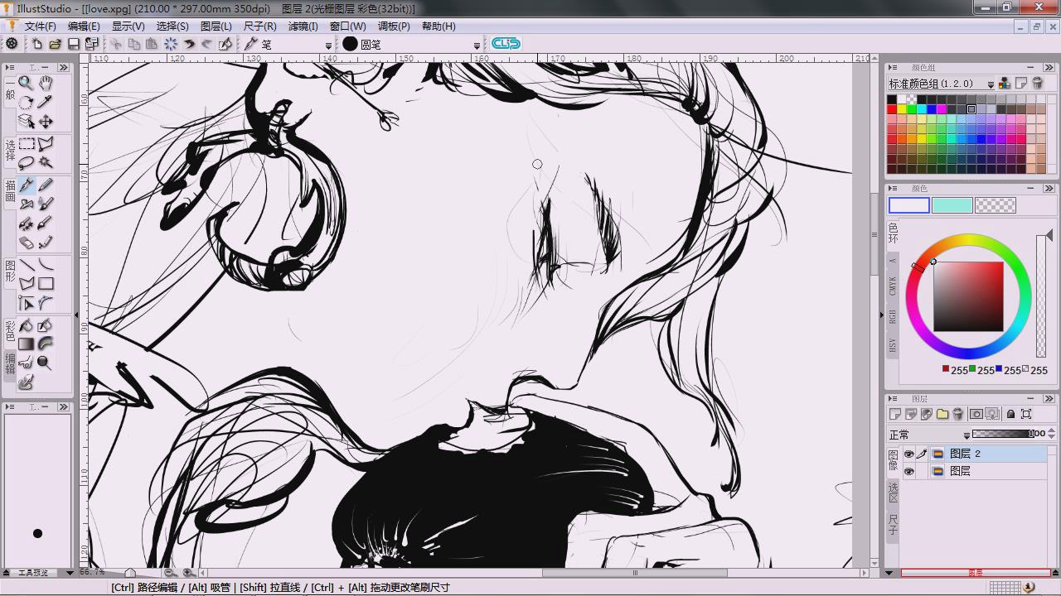Click the save file icon
This screenshot has height=596, width=1061.
73,44
